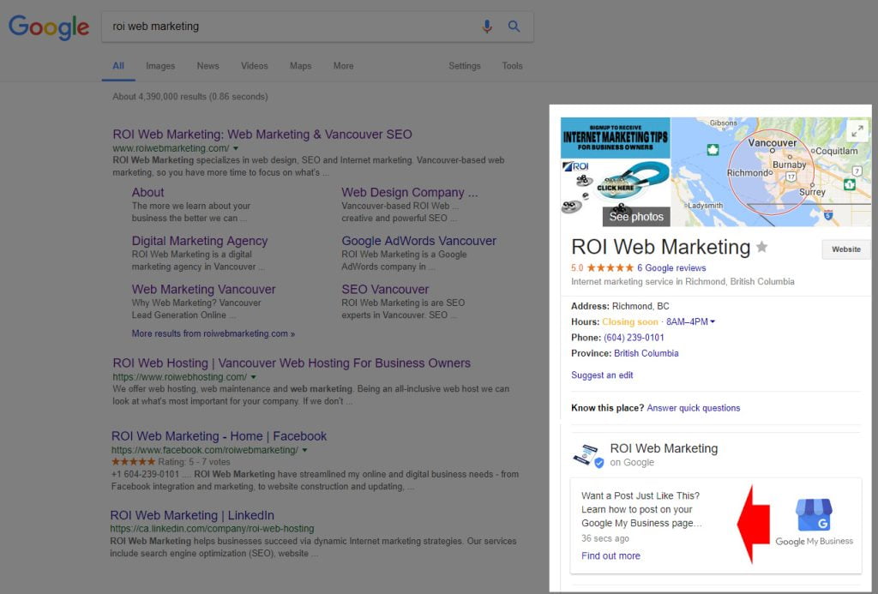Click the www.roiwebmarketing.com/ green URL
Viewport: 878px width, 594px height.
(x=171, y=148)
